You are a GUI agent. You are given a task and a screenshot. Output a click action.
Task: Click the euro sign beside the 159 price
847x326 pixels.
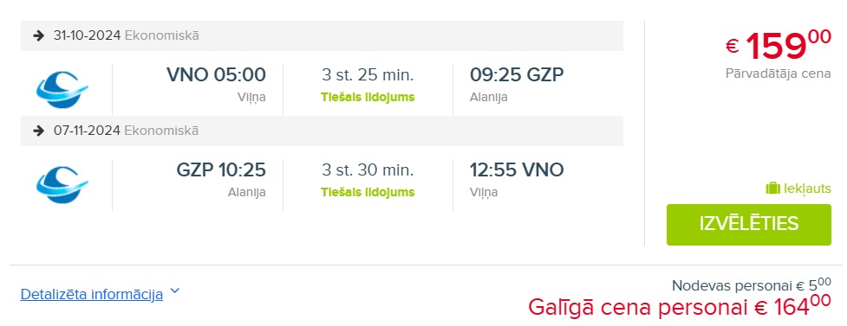[x=732, y=47]
